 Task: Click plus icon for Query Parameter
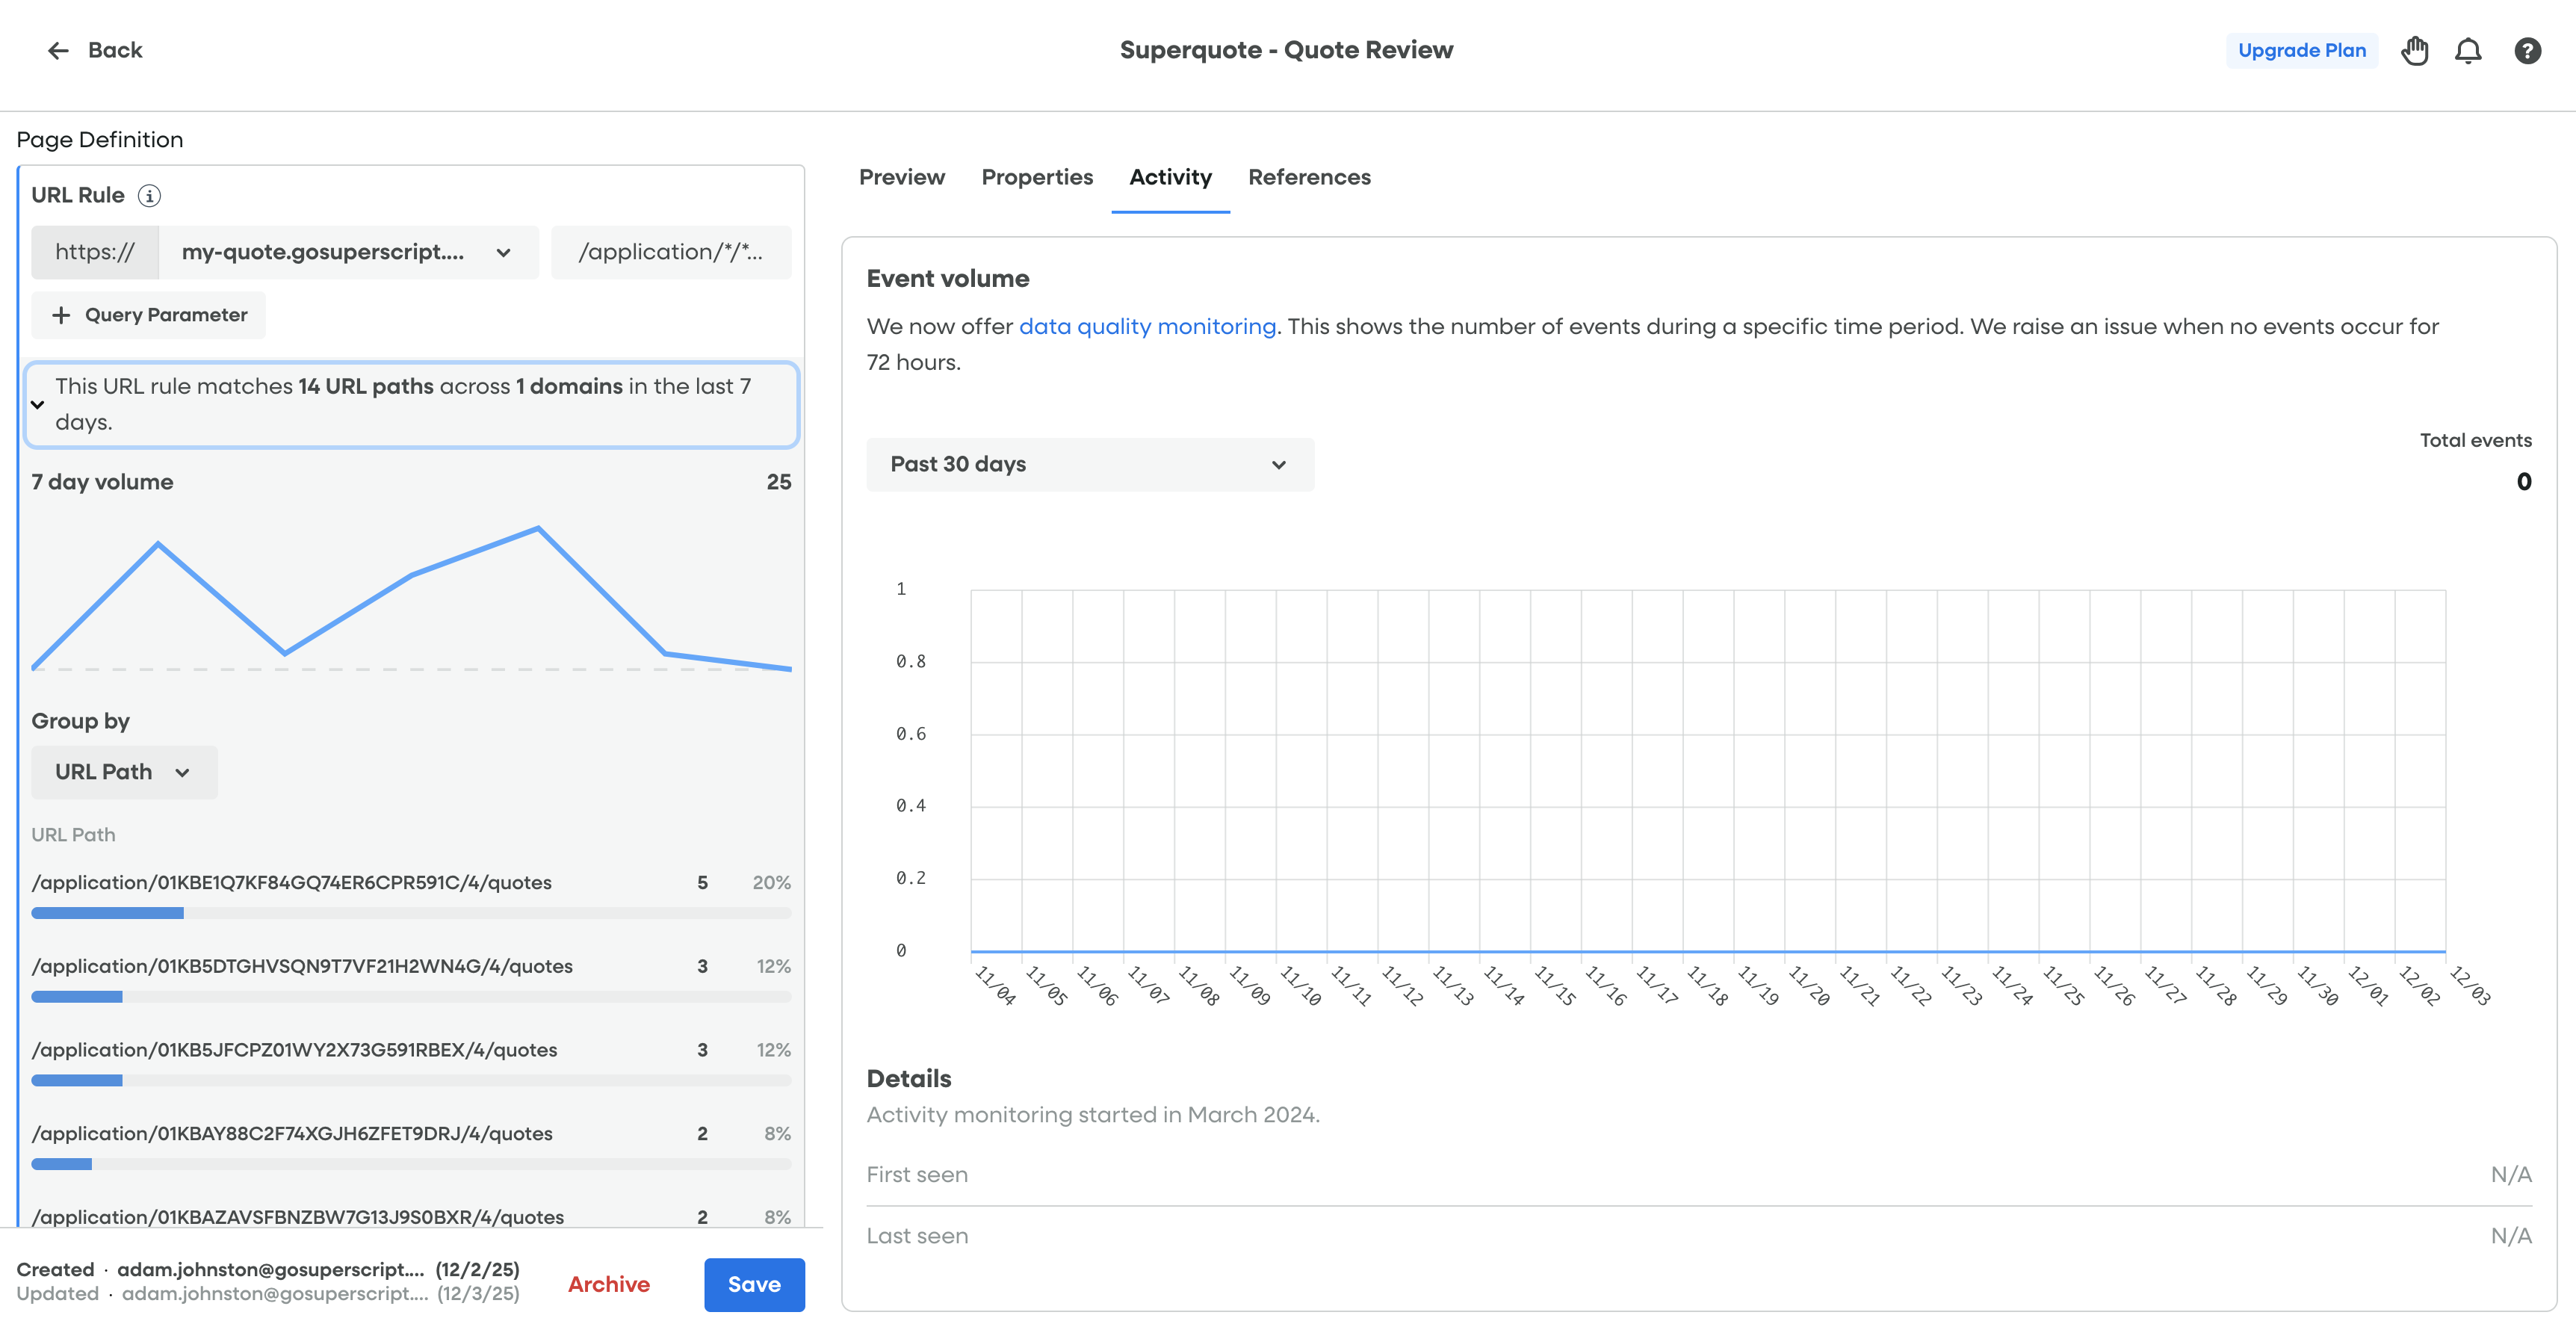pos(61,315)
